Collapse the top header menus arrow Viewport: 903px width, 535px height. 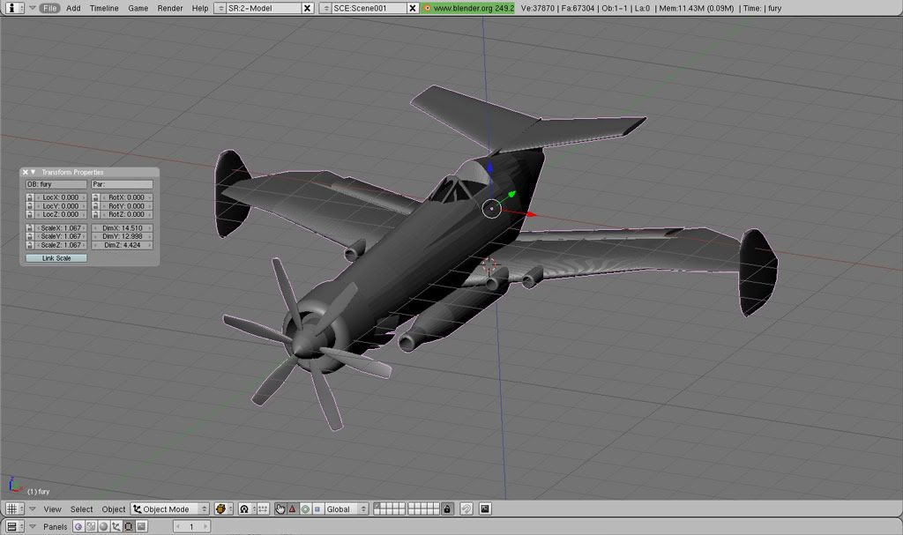point(33,8)
